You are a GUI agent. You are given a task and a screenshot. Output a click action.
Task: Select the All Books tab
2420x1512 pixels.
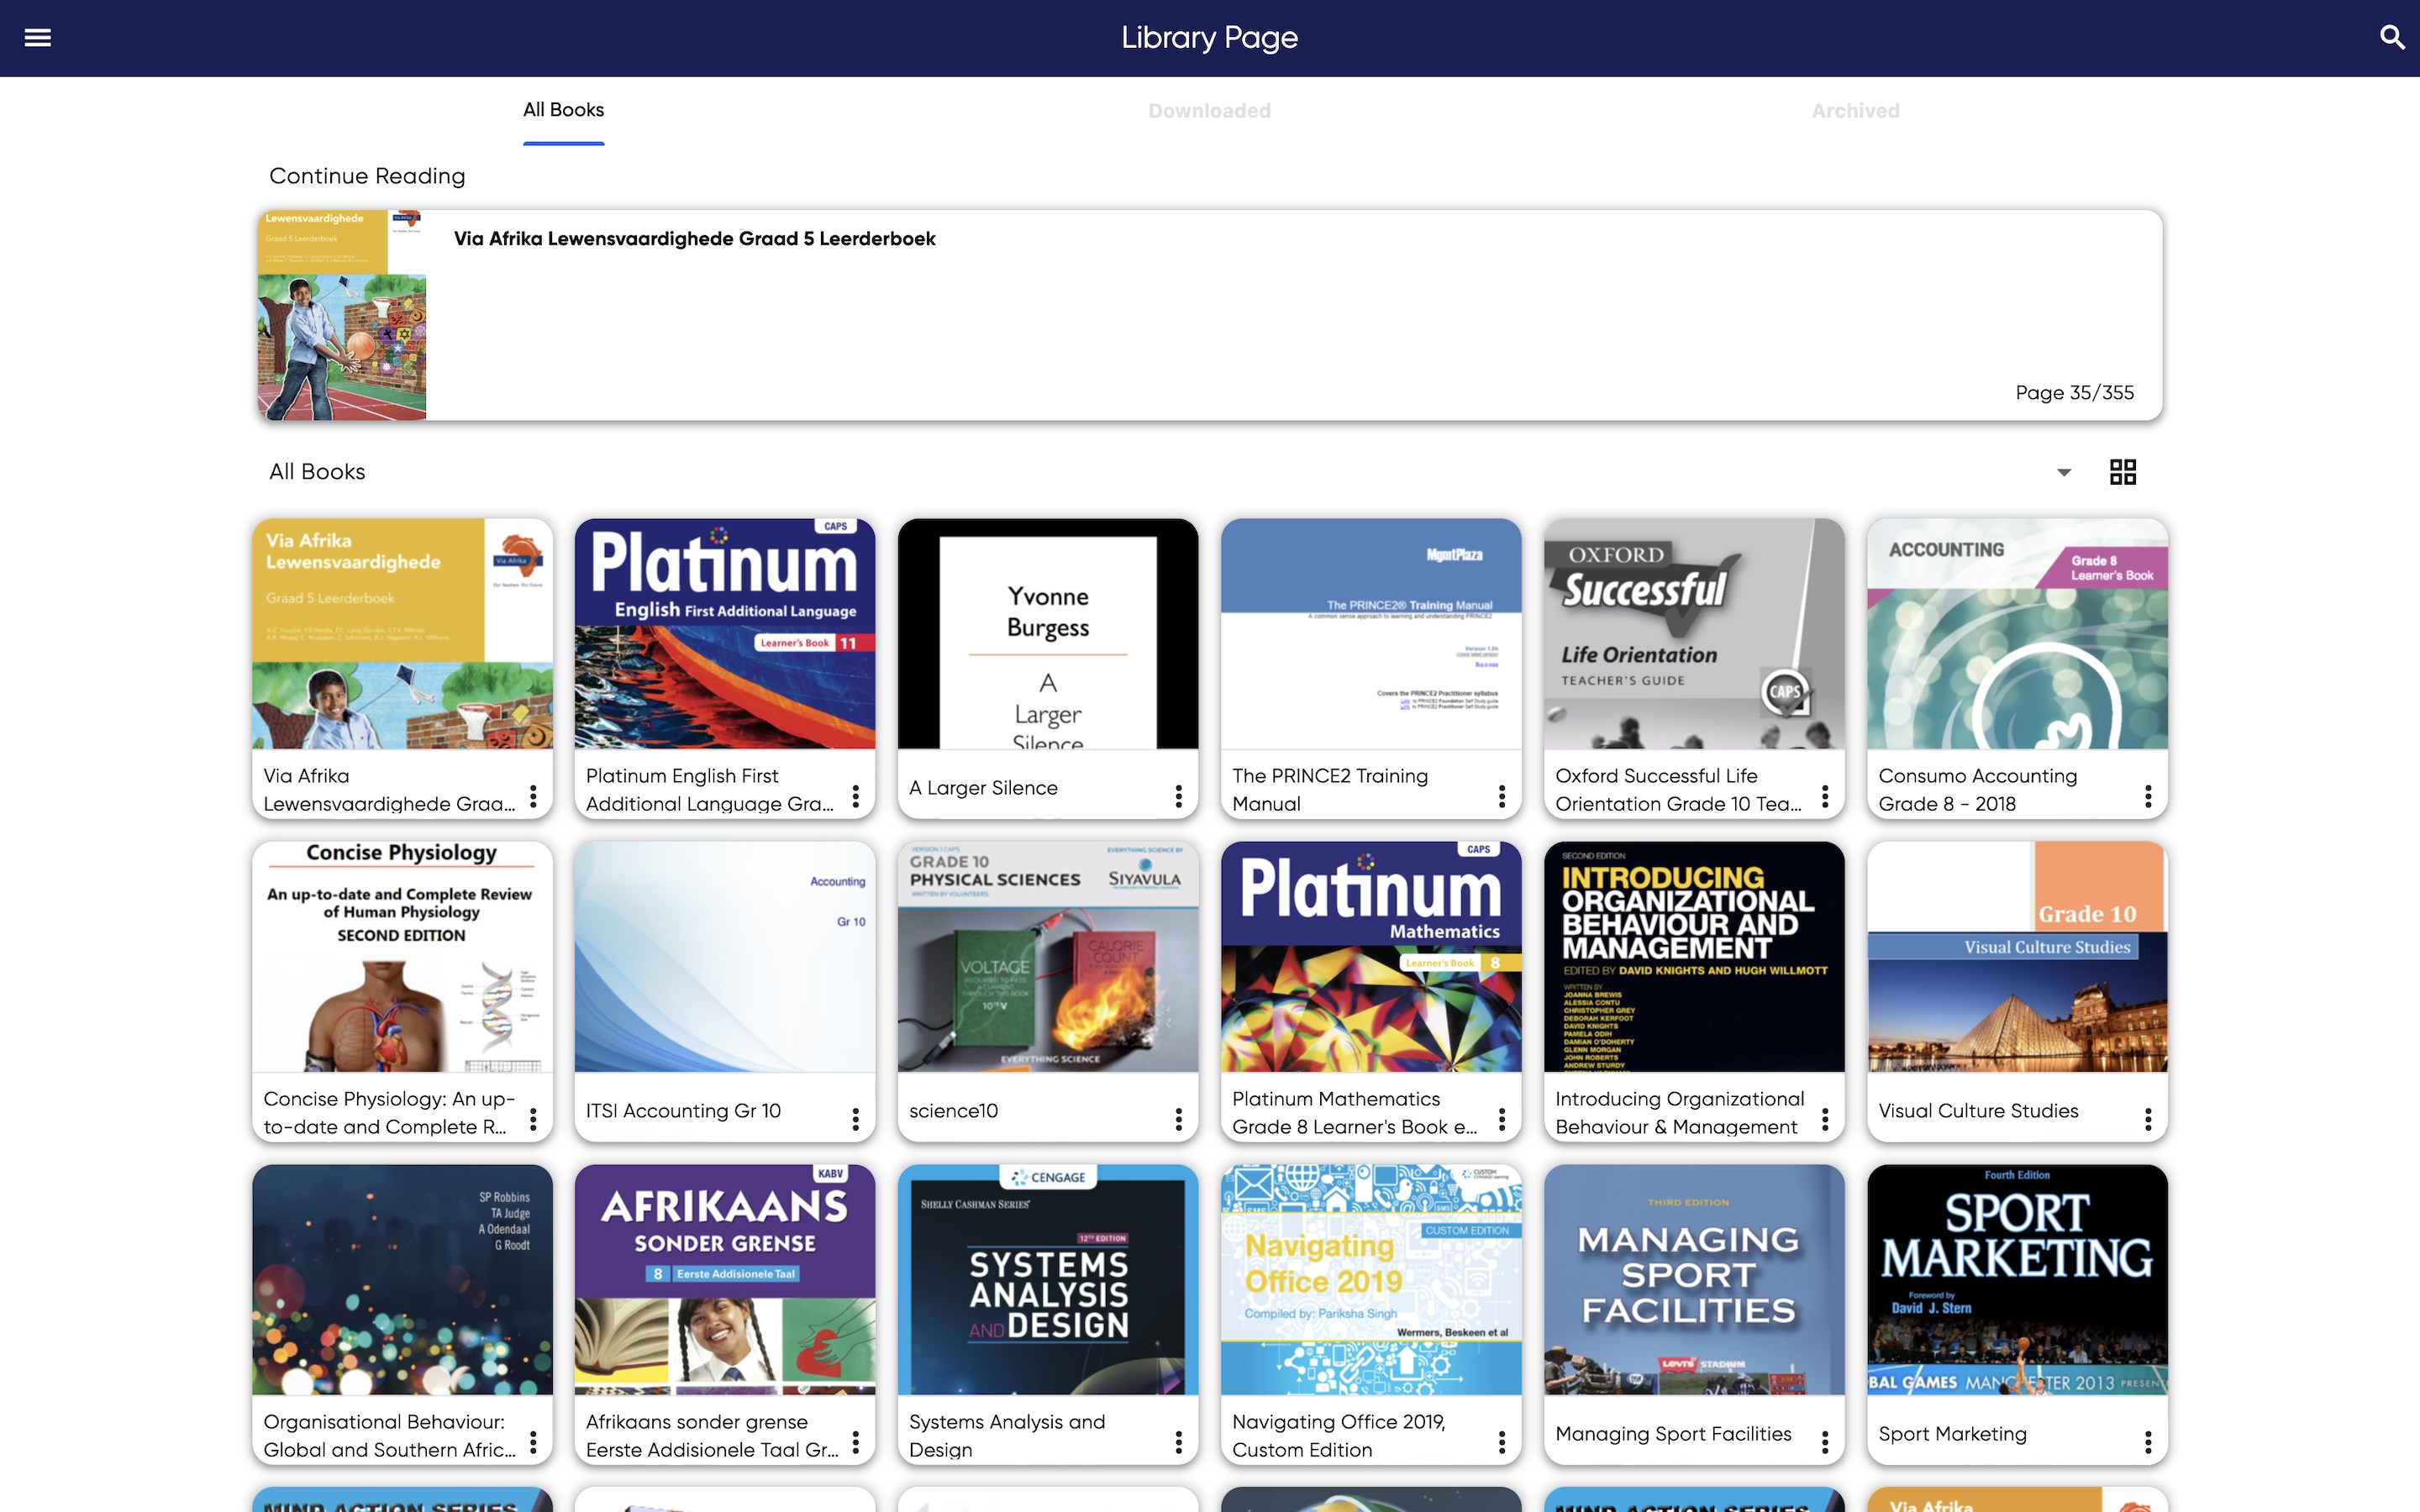(563, 110)
